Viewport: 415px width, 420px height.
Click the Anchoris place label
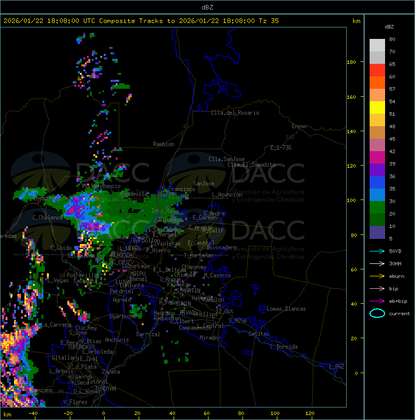pyautogui.click(x=117, y=340)
